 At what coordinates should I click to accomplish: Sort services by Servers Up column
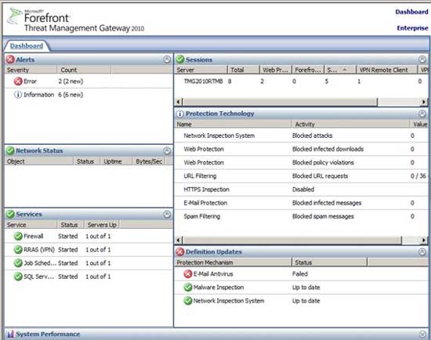102,225
